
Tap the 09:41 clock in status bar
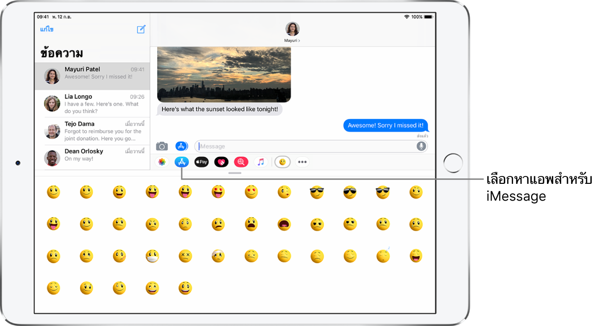(x=43, y=17)
